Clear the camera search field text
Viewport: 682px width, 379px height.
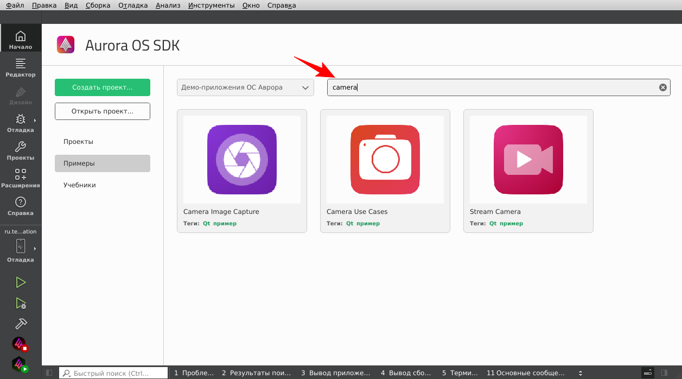pos(662,87)
